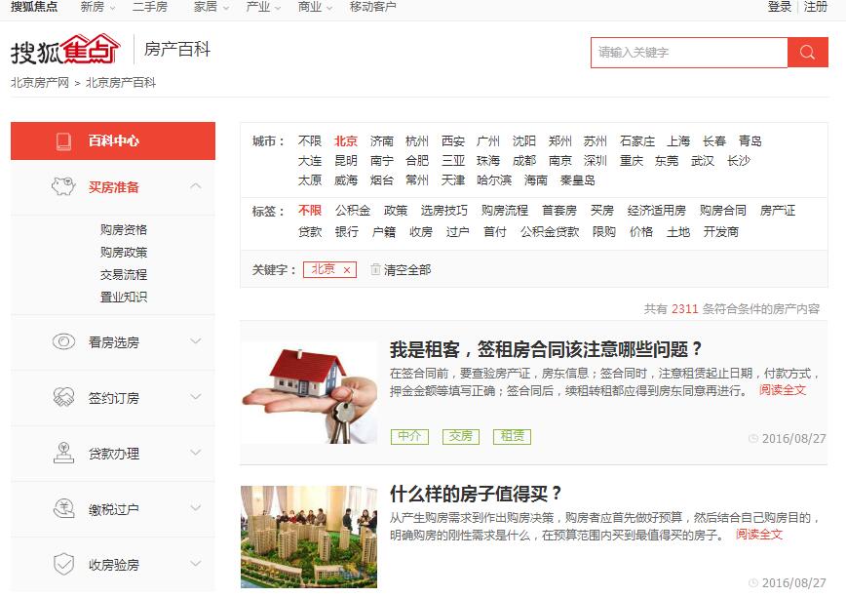Click into the keyword search field
Screen dimensions: 846x597
point(689,53)
